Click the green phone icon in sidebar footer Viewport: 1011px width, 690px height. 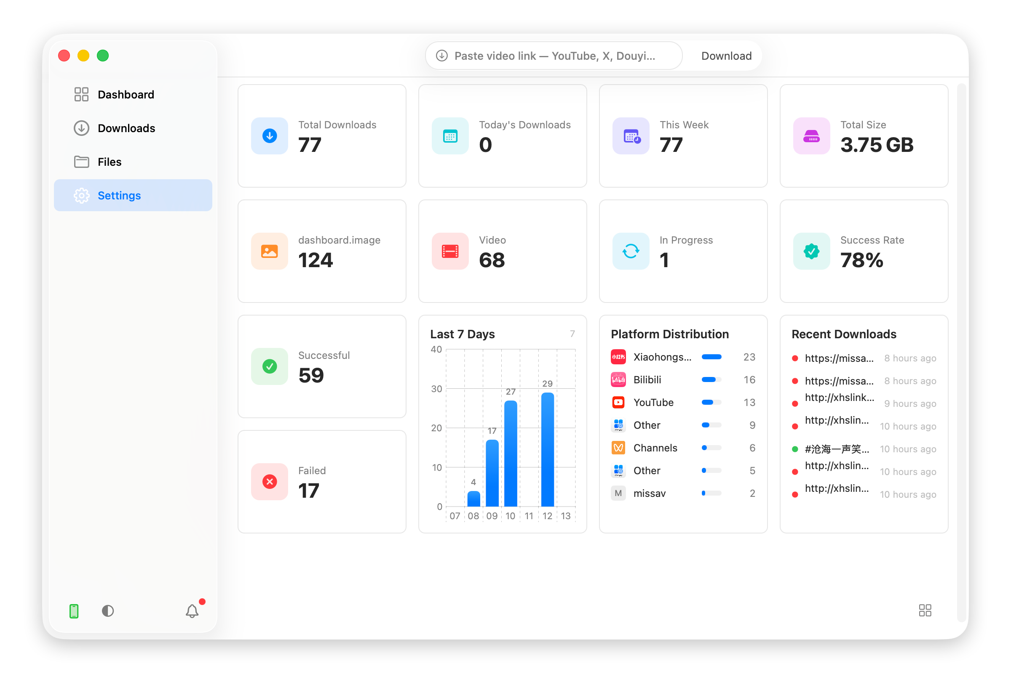tap(74, 611)
